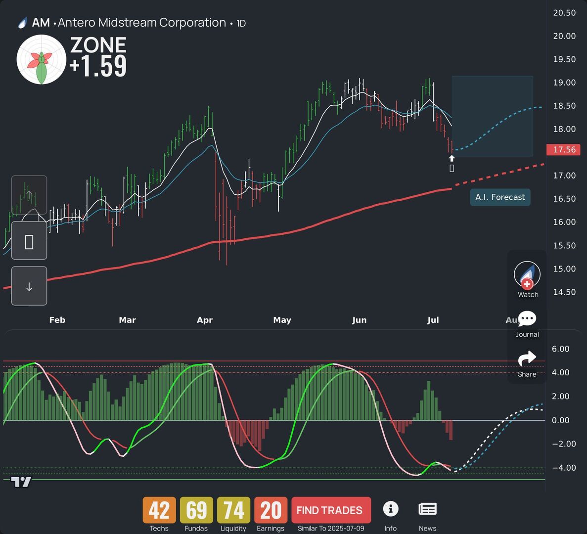587x534 pixels.
Task: Share this chart via arrow icon
Action: 527,358
